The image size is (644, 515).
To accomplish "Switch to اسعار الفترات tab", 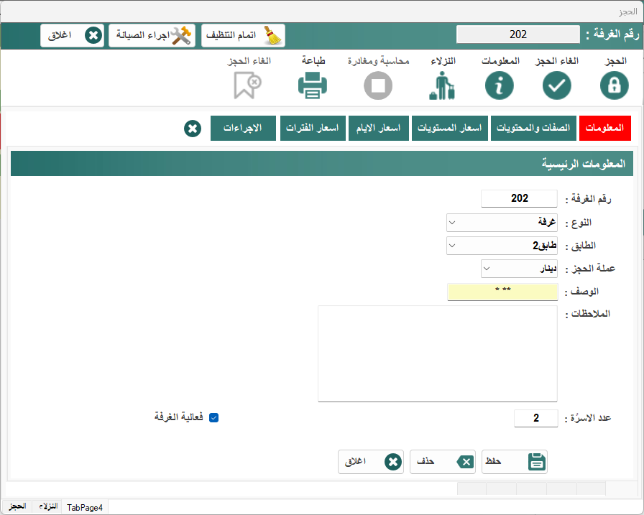I will pos(313,128).
